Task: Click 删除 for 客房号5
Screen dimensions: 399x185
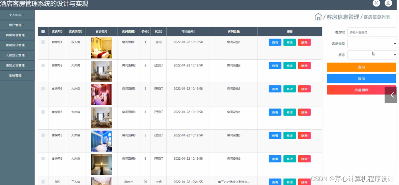Action: click(304, 136)
